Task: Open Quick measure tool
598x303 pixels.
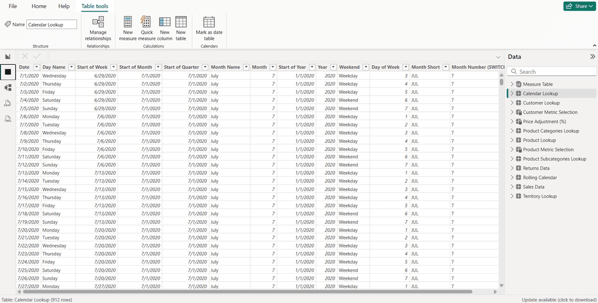Action: click(x=147, y=28)
